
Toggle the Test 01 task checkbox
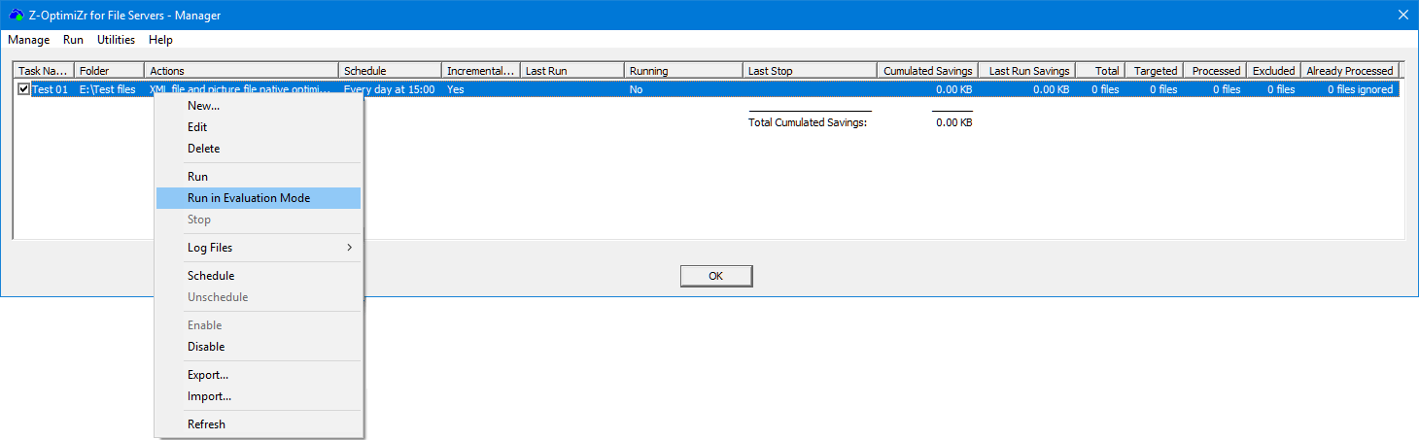24,89
